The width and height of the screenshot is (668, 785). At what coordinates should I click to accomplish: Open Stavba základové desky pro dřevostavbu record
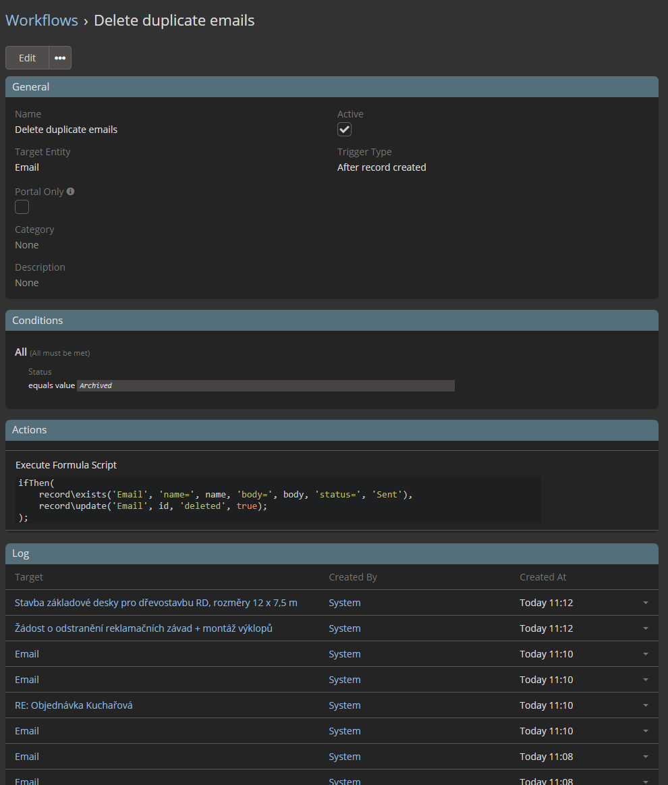pyautogui.click(x=156, y=603)
